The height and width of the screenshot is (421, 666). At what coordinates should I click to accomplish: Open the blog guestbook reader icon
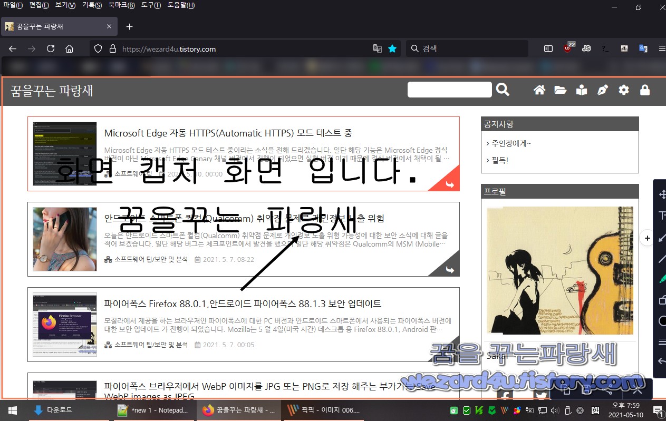(x=582, y=90)
